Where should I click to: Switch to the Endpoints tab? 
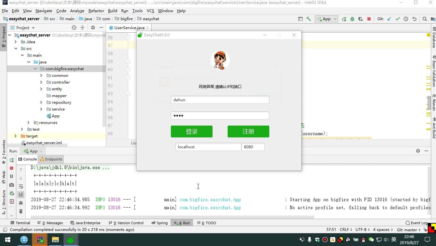51,159
